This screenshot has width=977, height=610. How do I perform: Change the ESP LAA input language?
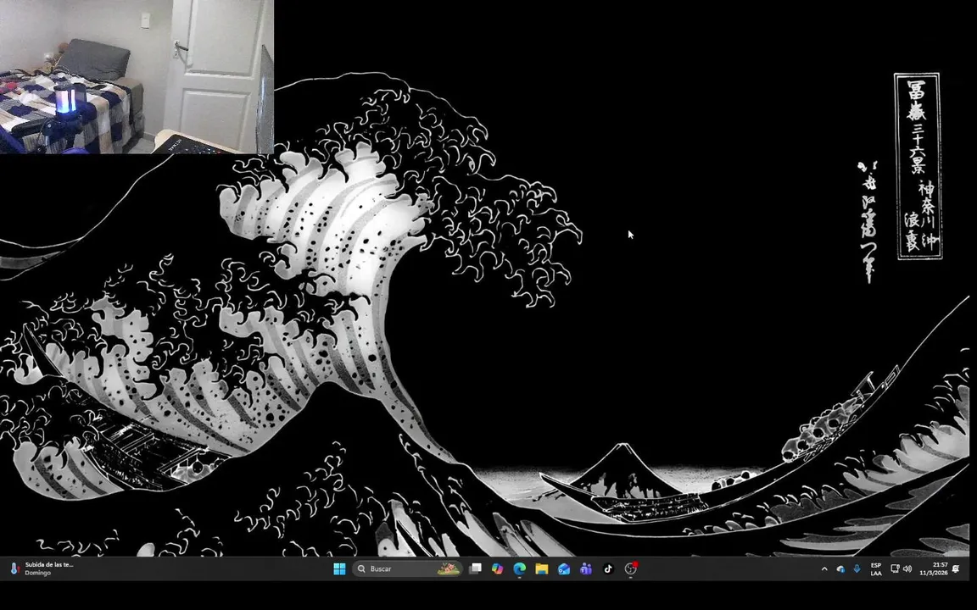(x=876, y=569)
